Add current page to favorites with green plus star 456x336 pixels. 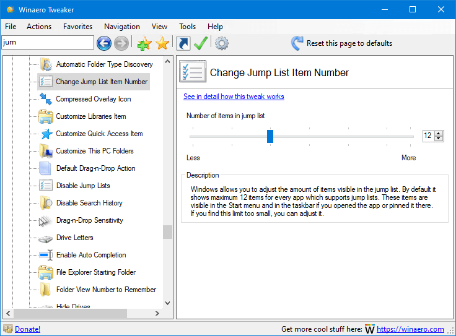tap(144, 43)
